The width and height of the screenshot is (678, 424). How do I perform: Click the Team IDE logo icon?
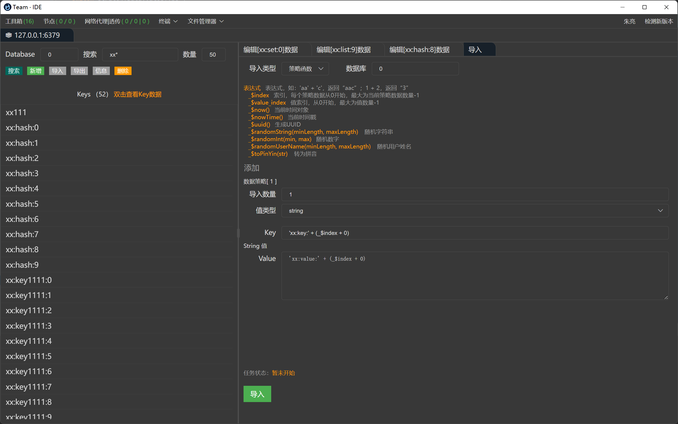(8, 7)
